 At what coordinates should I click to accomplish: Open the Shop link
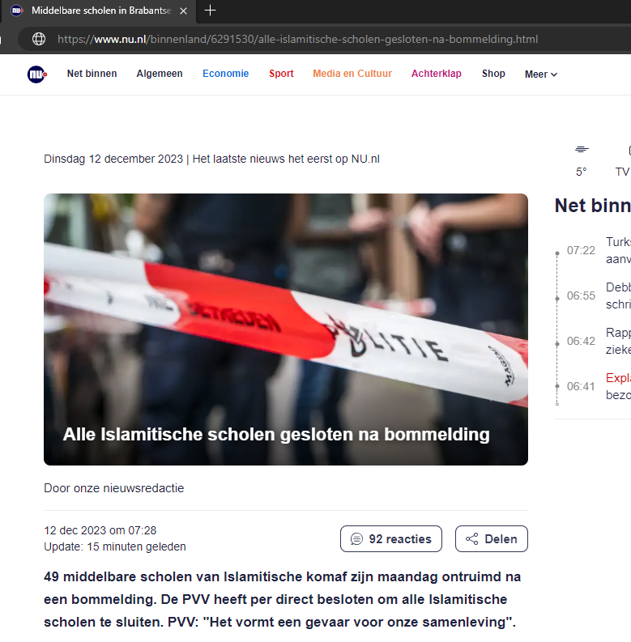tap(493, 74)
